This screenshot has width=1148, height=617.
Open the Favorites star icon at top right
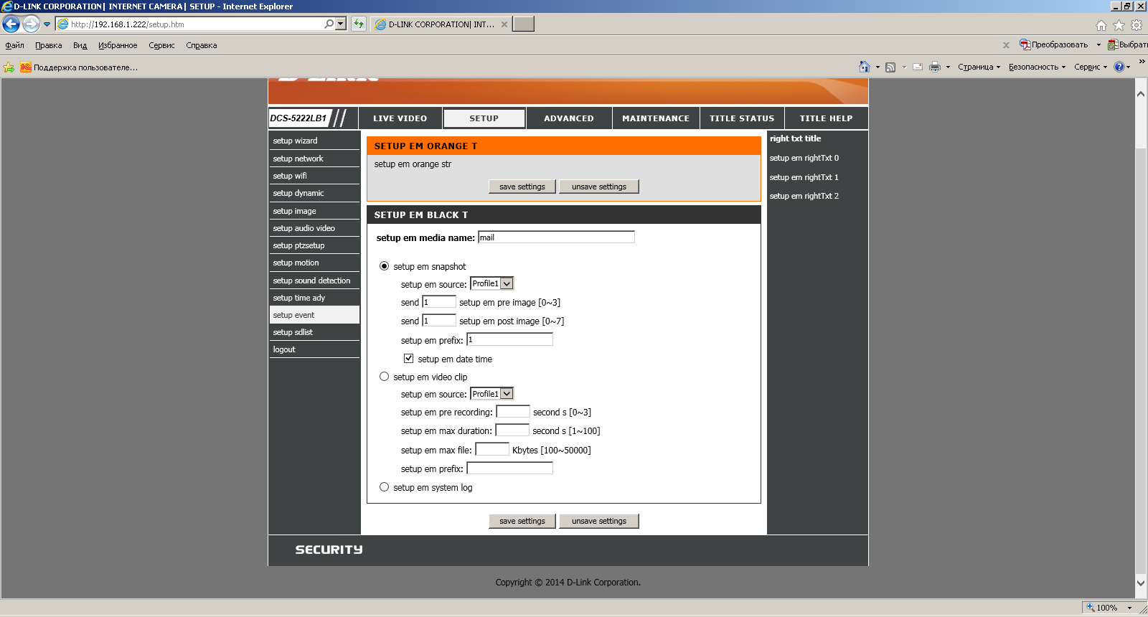[x=1119, y=25]
